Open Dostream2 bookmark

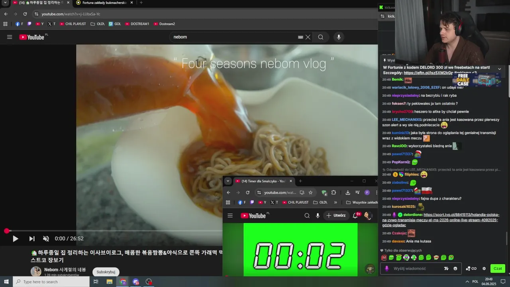pos(164,24)
